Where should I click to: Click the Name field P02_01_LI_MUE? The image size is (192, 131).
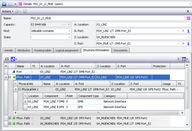click(107, 18)
